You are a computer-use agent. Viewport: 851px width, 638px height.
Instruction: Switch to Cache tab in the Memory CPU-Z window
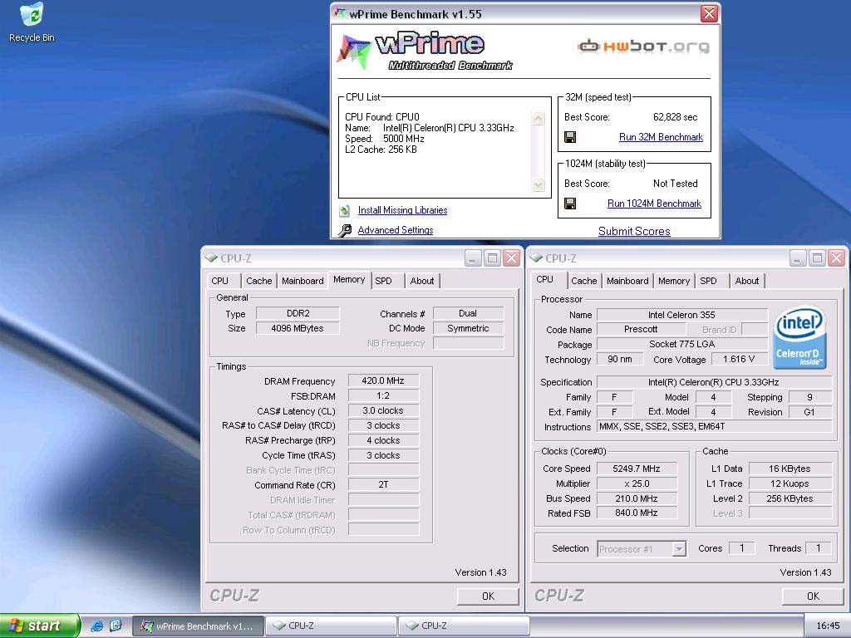(259, 281)
